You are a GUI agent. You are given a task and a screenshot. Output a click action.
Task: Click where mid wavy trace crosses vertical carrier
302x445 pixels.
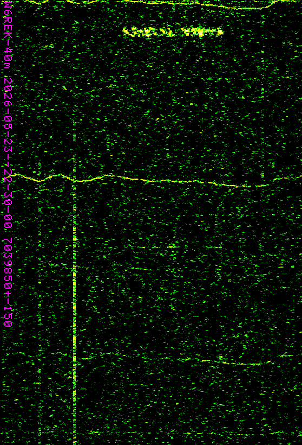[x=75, y=180]
